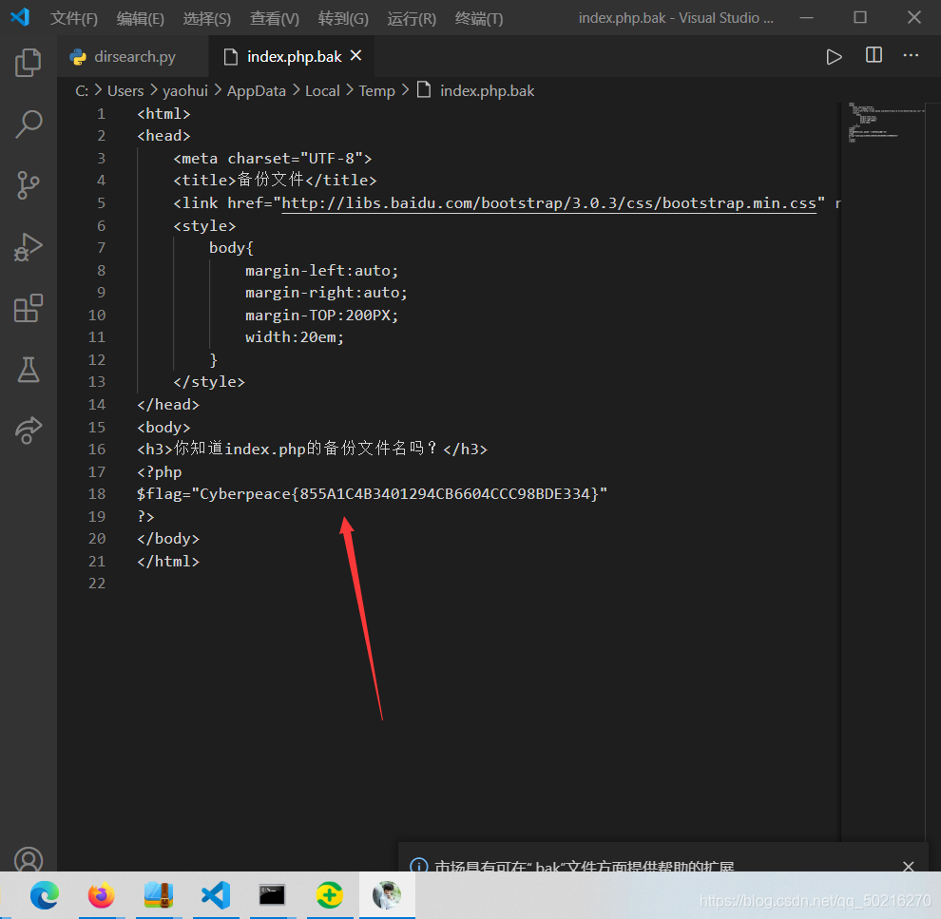Split the editor to the right
Screen dimensions: 941x919
874,55
